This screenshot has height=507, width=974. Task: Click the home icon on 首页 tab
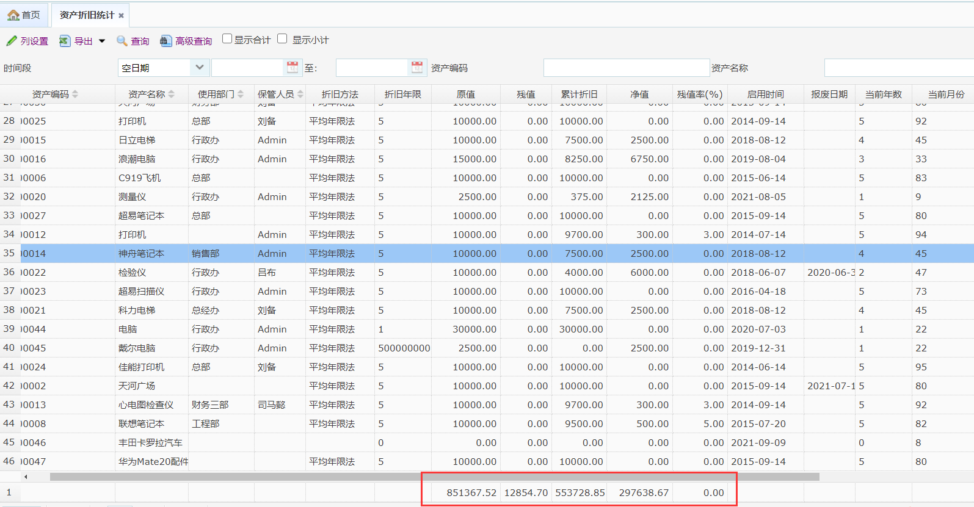pos(13,15)
